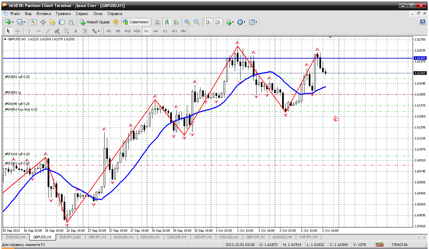Open the Market Watch window icon

pos(34,22)
